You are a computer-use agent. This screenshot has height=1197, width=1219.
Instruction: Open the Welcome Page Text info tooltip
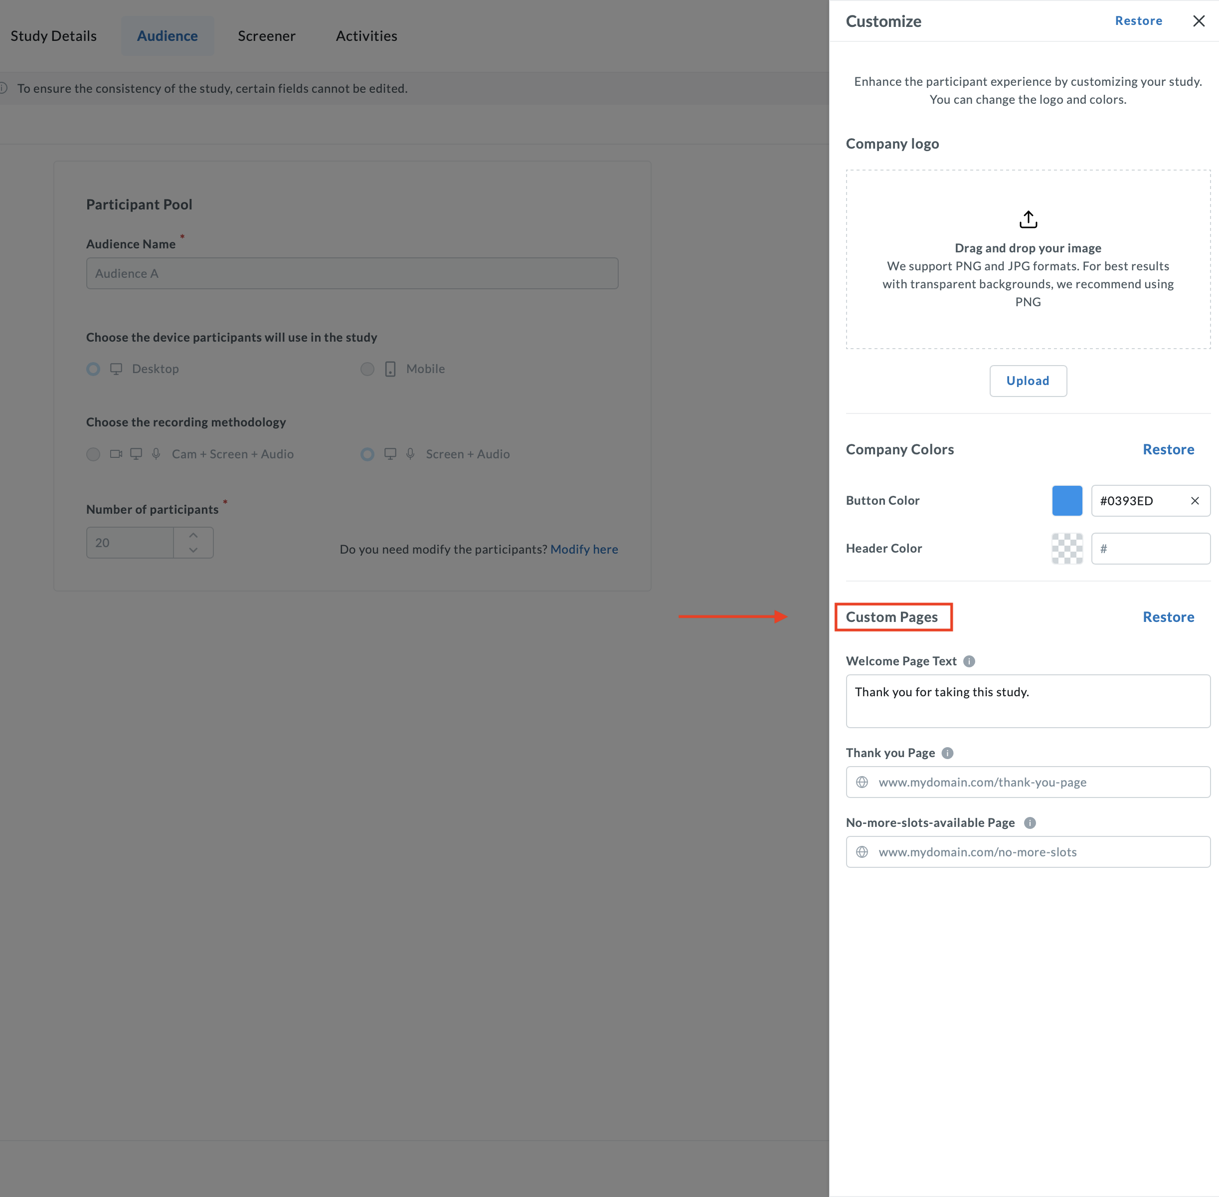tap(969, 661)
